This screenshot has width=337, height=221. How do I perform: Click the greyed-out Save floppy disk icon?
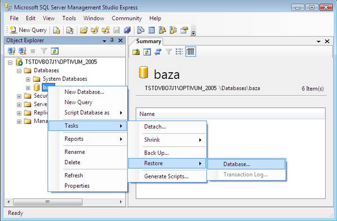116,30
